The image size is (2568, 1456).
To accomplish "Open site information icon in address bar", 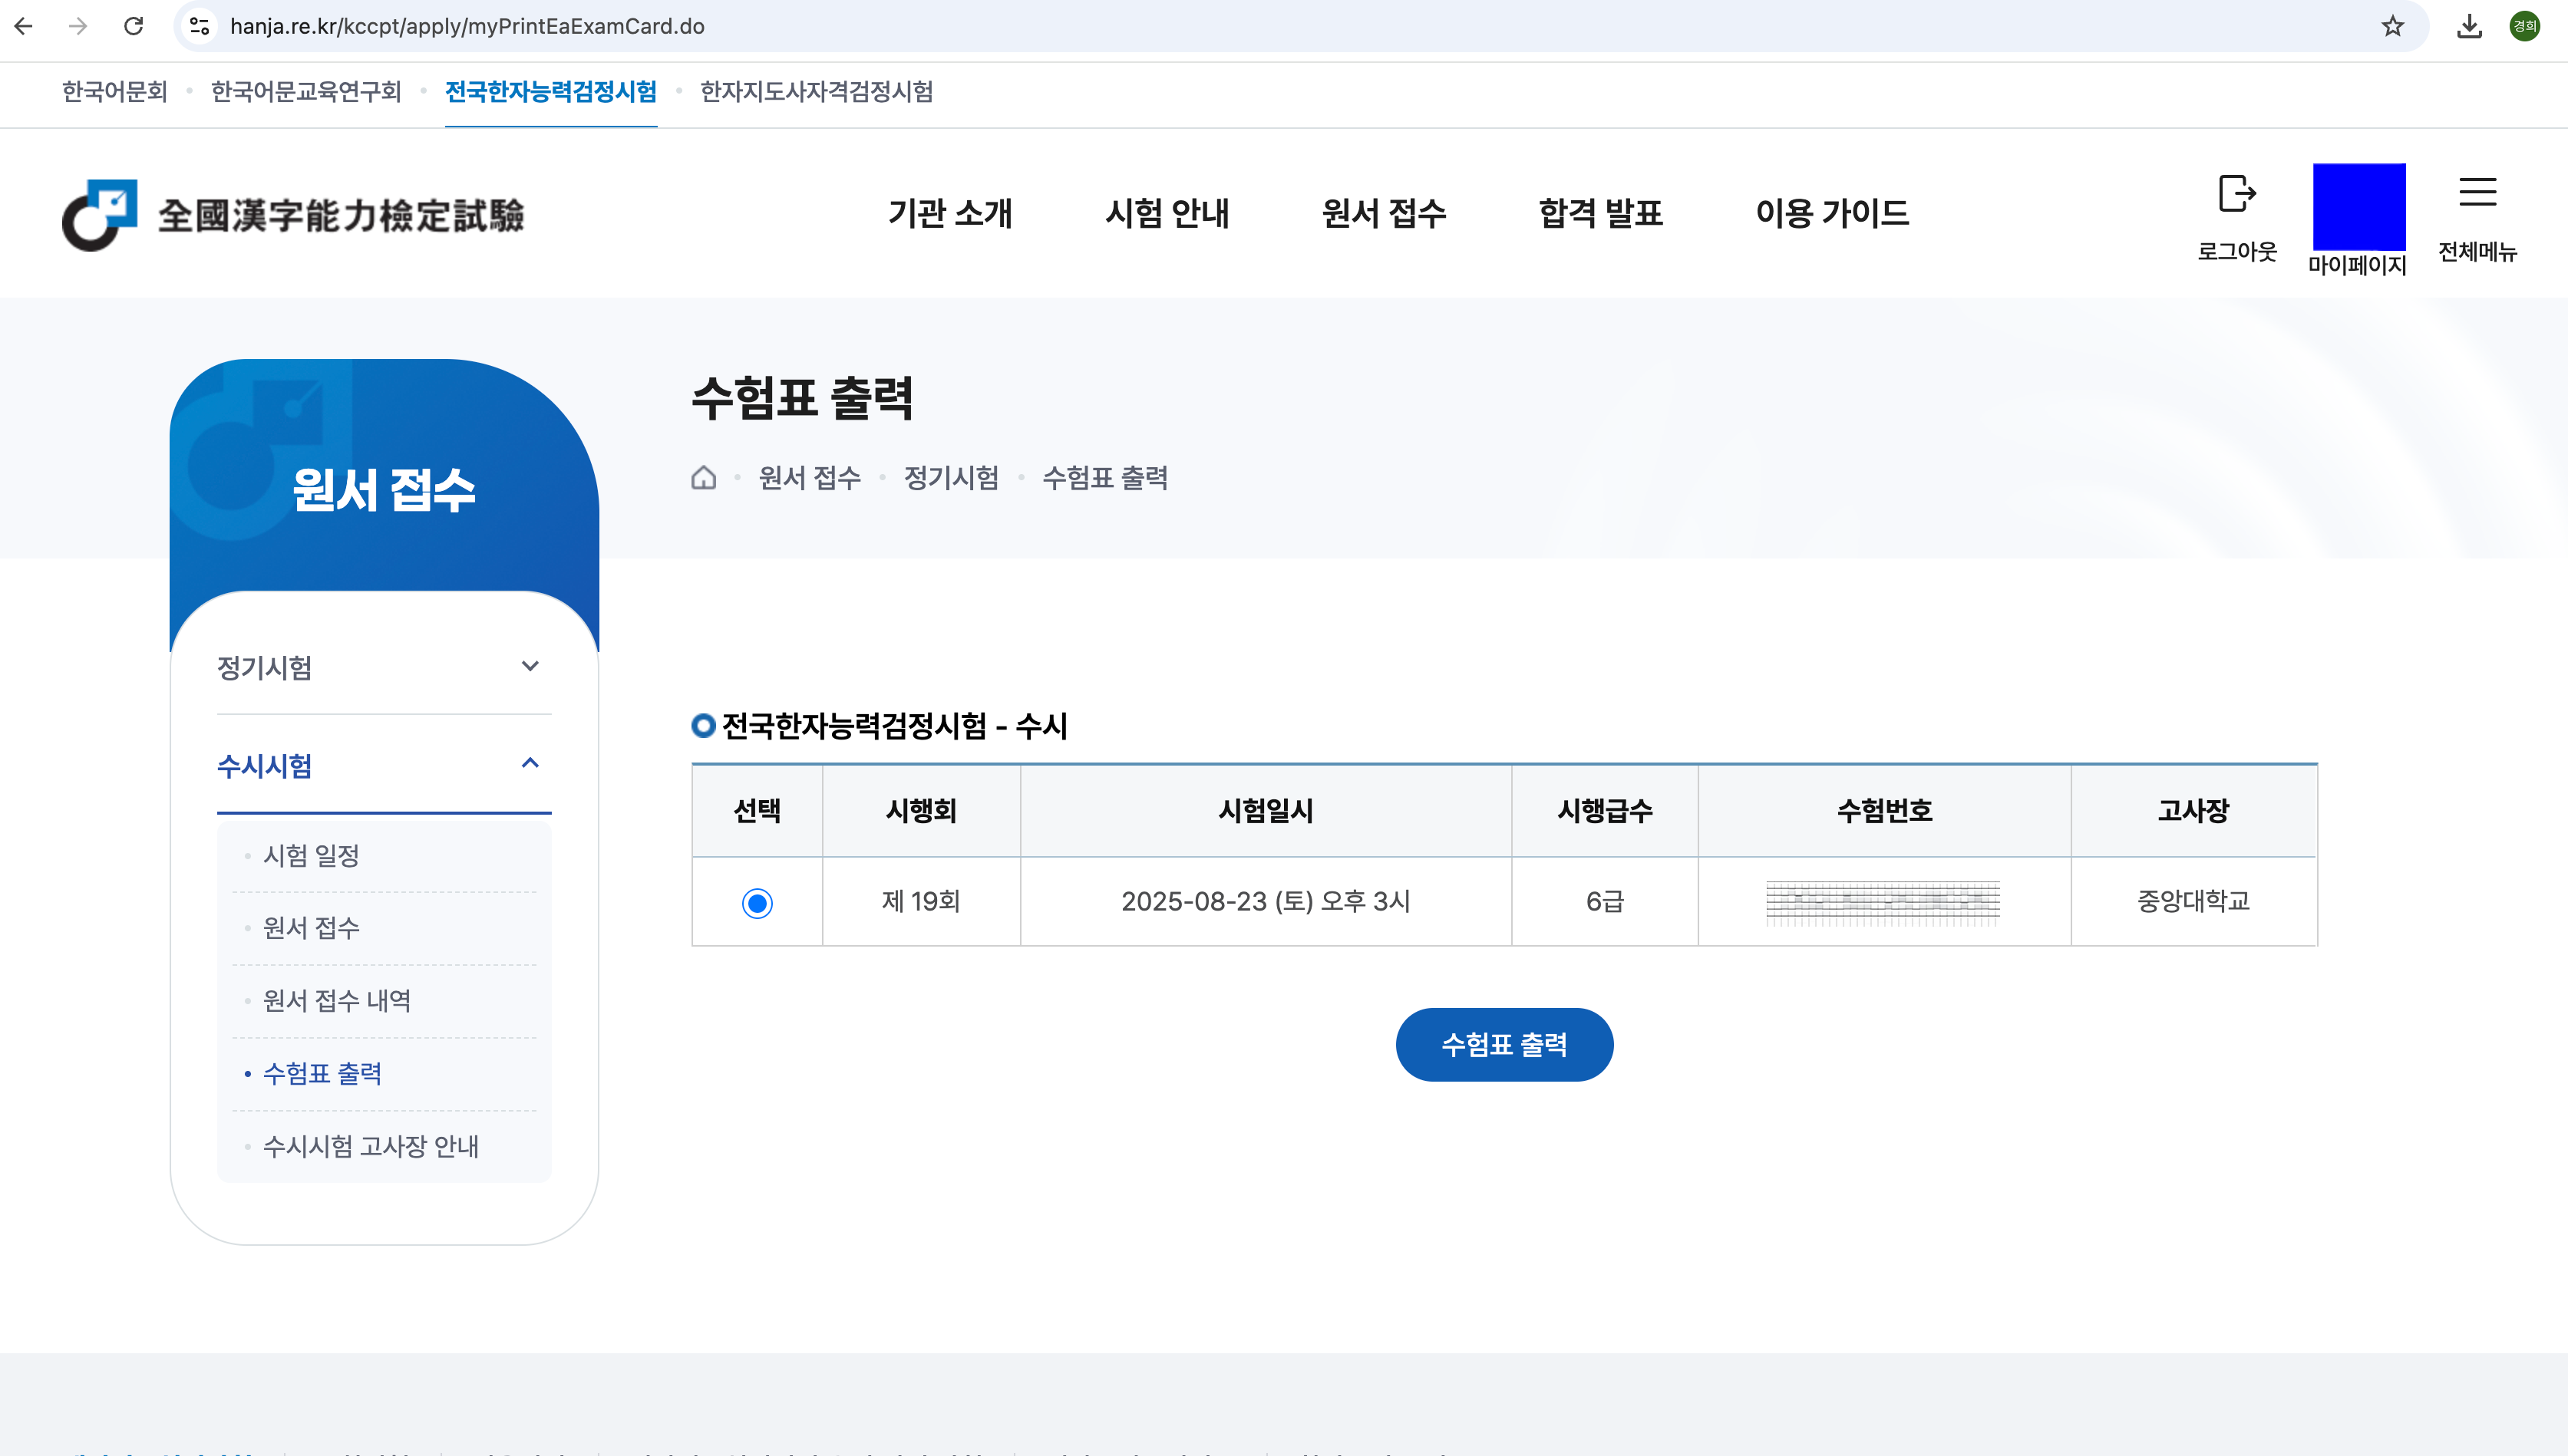I will (x=199, y=26).
